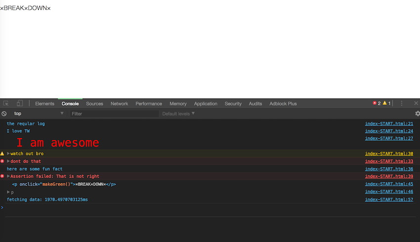Open DevTools three-dot customize menu
Viewport: 420px width, 242px height.
point(402,104)
